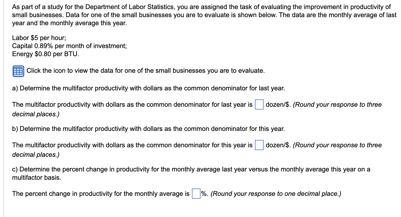Viewport: 401px width, 217px height.
Task: Click the 'Energy $0.80 per BTU' text
Action: 46,54
